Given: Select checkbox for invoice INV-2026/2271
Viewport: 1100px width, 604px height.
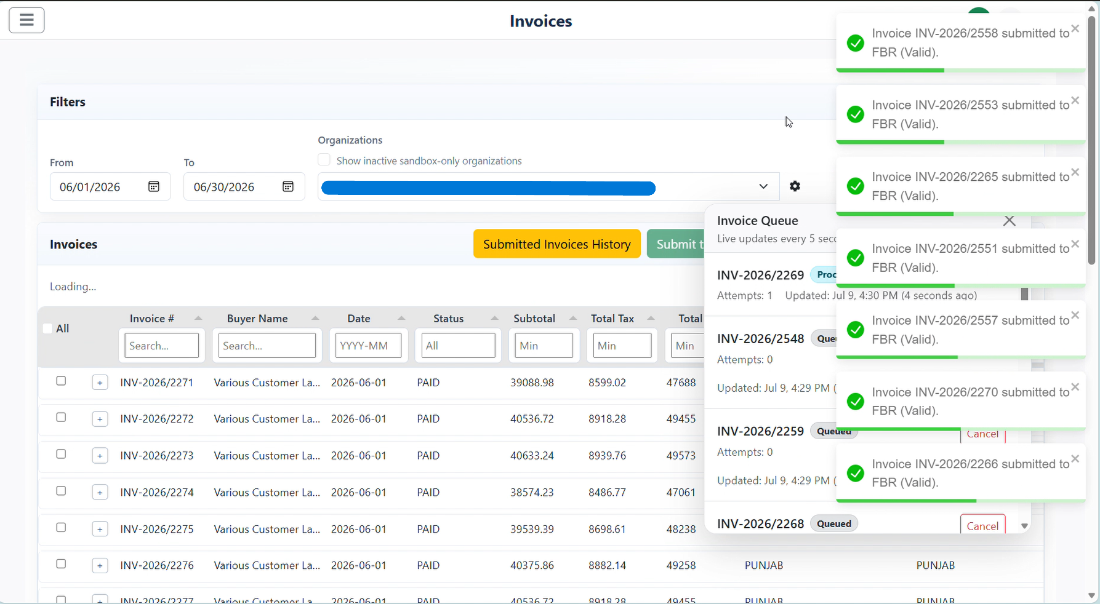Looking at the screenshot, I should [x=61, y=381].
